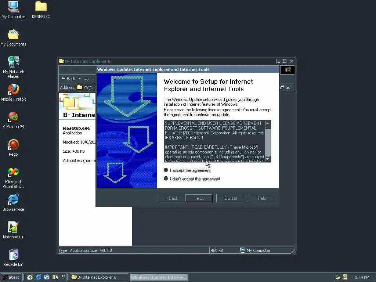Launch Microsoft Visual Studio shortcut
The height and width of the screenshot is (282, 376).
(x=13, y=177)
